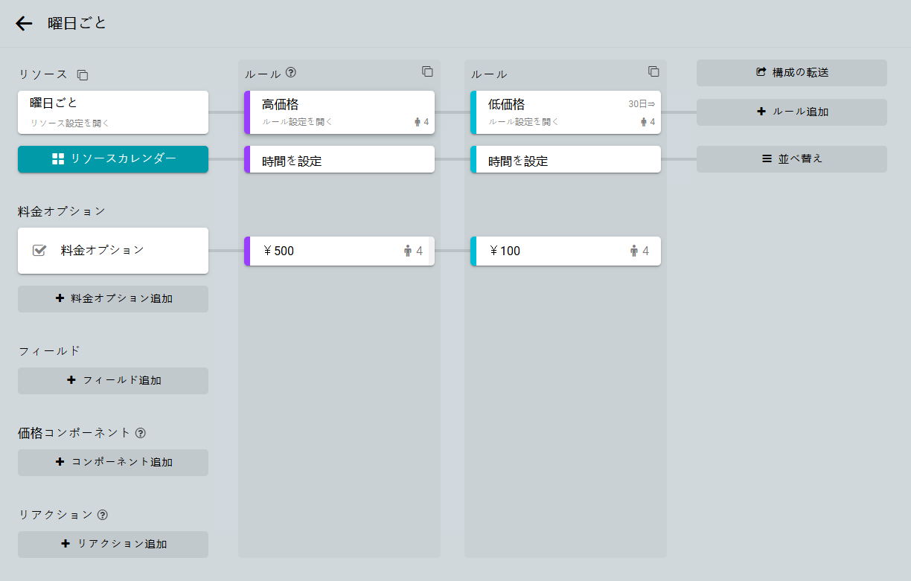
Task: Click copy icon in second ルール column
Action: pos(653,71)
